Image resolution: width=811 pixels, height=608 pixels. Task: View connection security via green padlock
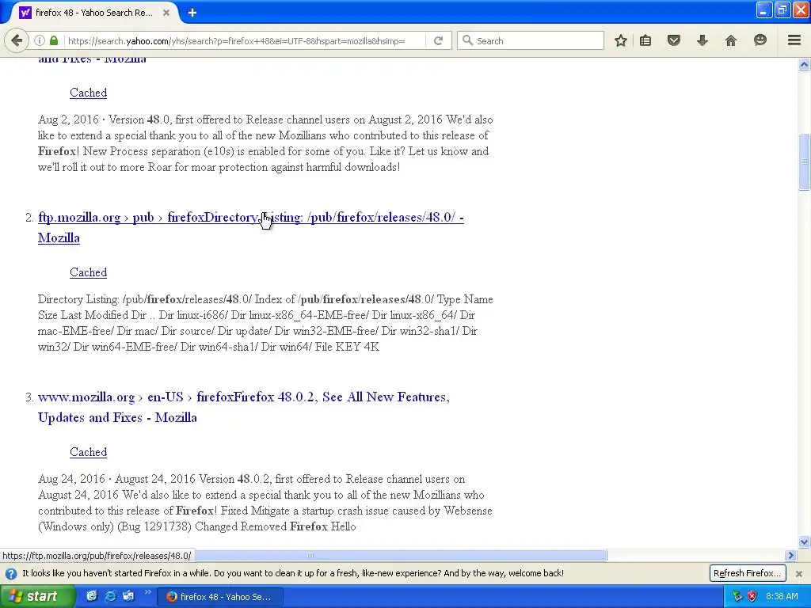[54, 40]
